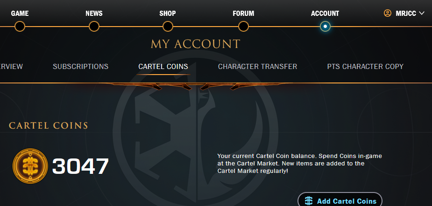Open the GAME navigation item
Image resolution: width=432 pixels, height=206 pixels.
pyautogui.click(x=20, y=14)
